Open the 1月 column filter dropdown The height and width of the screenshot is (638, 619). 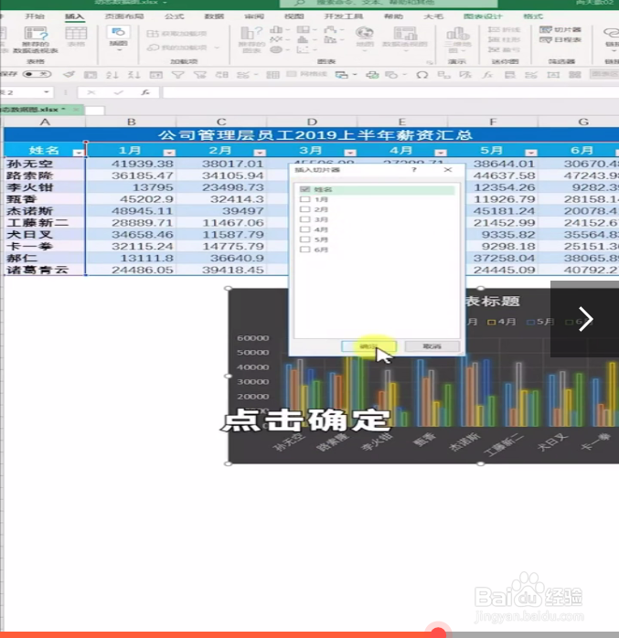[169, 153]
